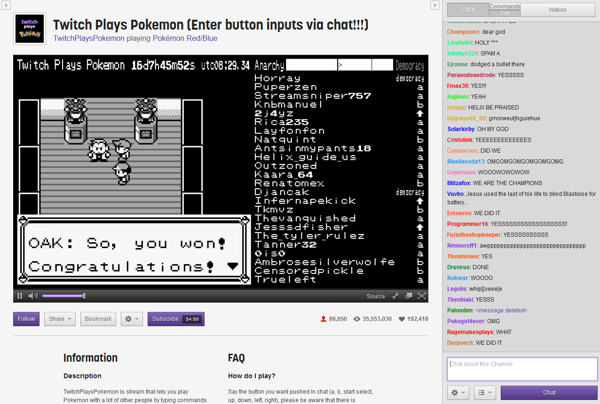
Task: Mute the stream speaker icon
Action: tap(32, 296)
